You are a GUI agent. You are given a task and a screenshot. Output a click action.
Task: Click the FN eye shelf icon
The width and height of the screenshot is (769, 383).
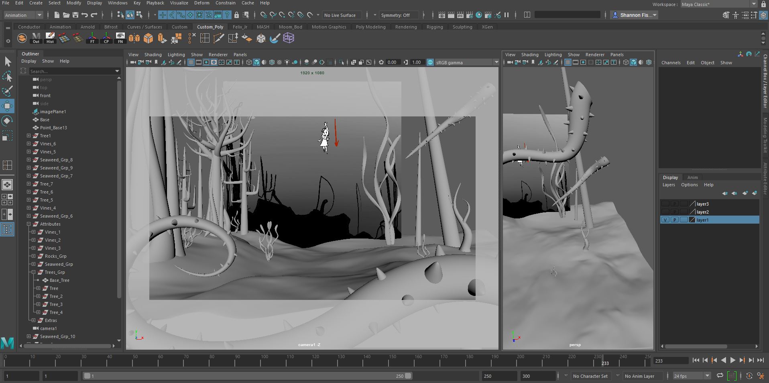click(120, 36)
